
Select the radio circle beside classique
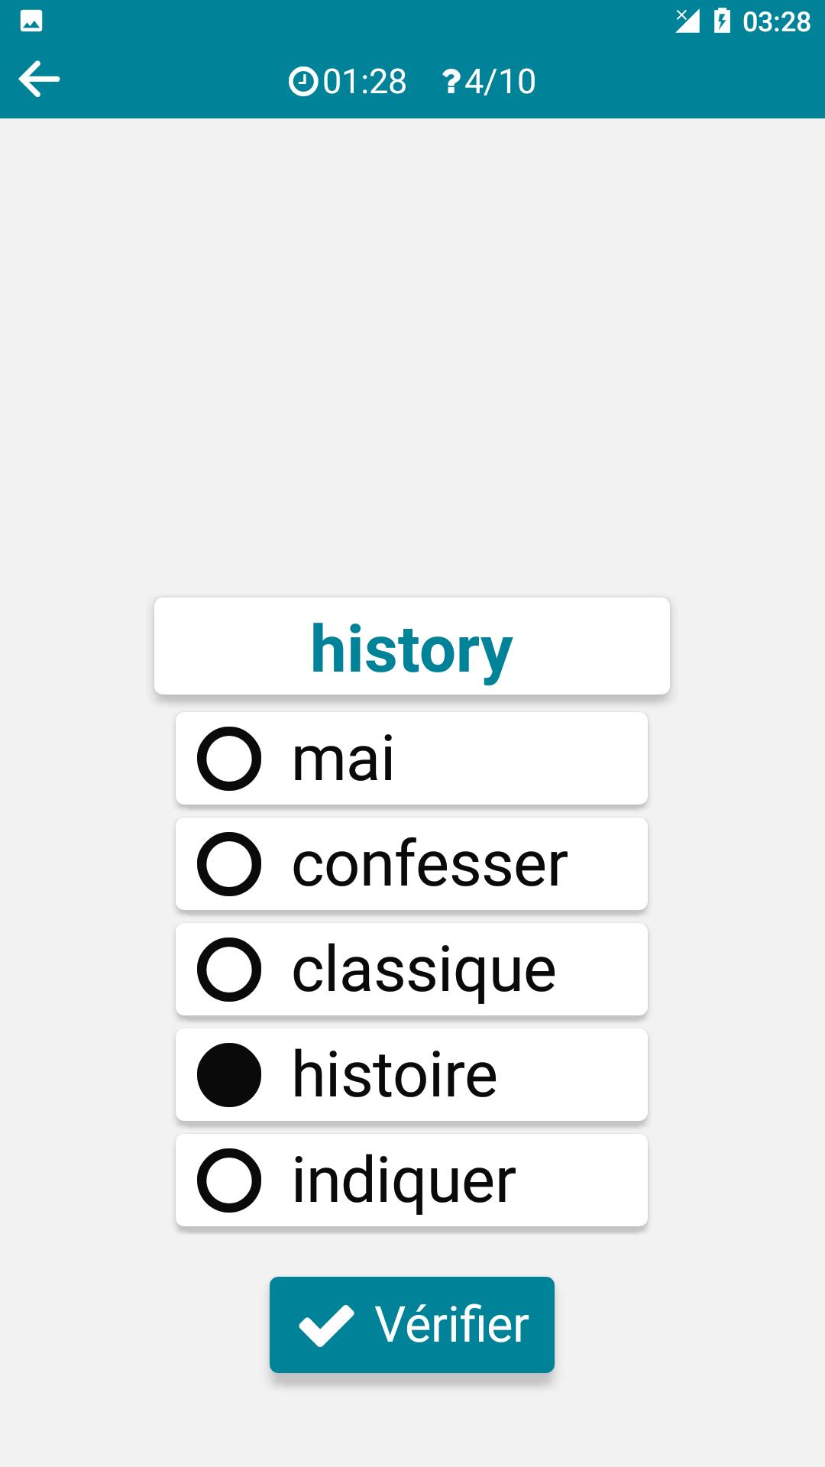click(229, 970)
